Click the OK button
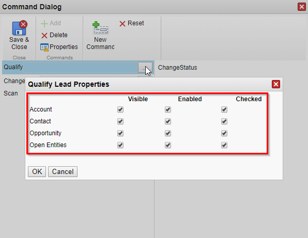 tap(37, 172)
